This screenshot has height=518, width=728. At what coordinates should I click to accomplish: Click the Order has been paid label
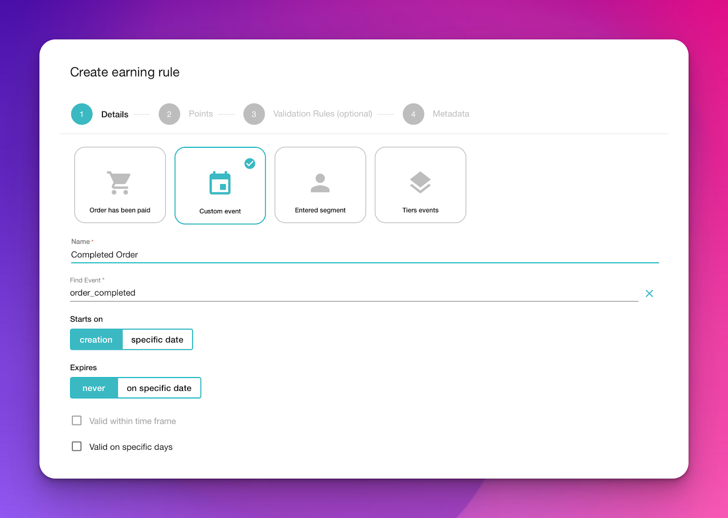(x=120, y=210)
